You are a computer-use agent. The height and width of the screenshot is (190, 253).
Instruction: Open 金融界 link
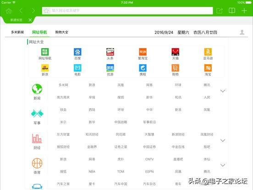[92, 147]
